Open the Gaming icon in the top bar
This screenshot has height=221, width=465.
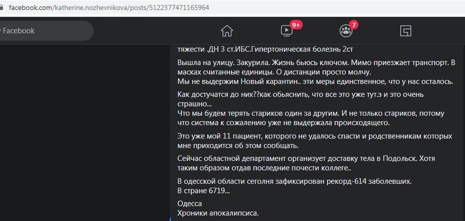click(405, 31)
